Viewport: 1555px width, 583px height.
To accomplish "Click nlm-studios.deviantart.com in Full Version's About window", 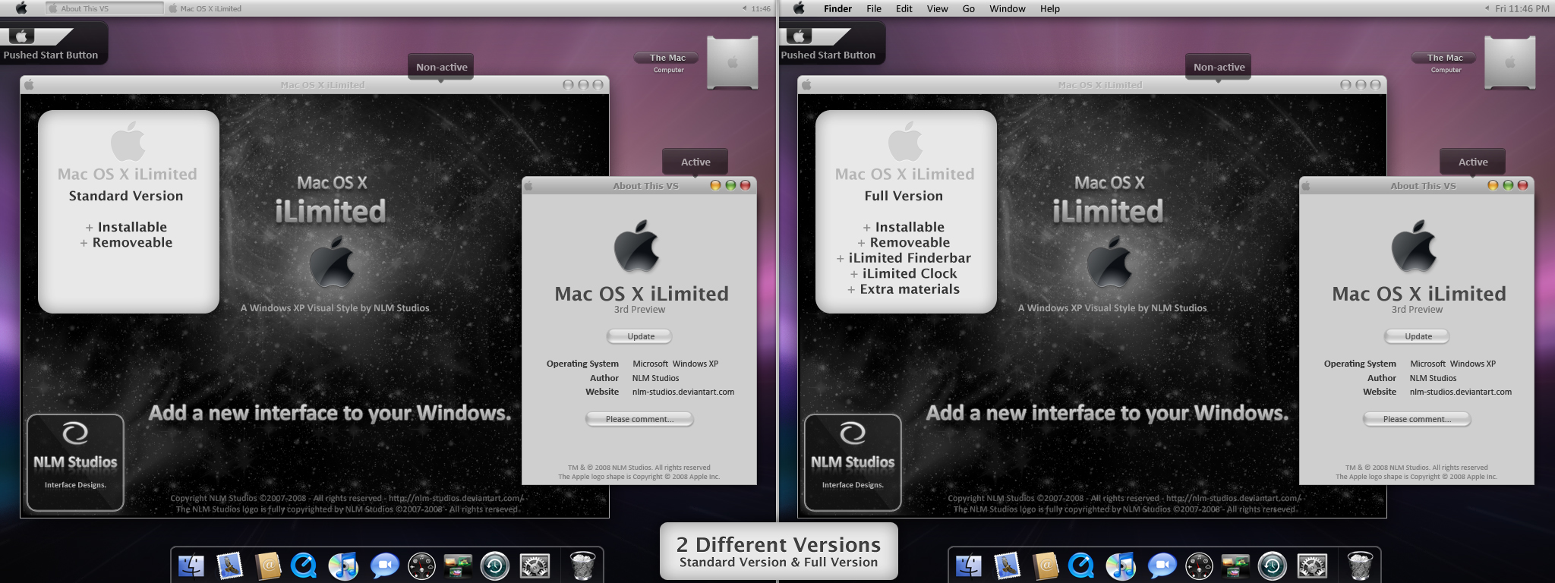I will tap(1460, 392).
